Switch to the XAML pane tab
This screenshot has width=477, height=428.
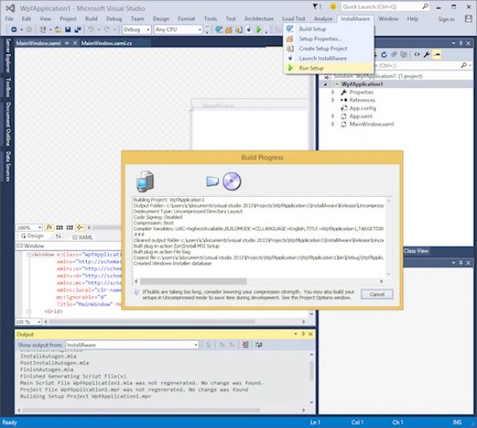pyautogui.click(x=81, y=236)
